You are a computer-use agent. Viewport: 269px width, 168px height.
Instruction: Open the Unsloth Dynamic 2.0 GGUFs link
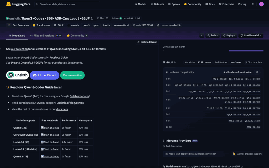(x=27, y=63)
